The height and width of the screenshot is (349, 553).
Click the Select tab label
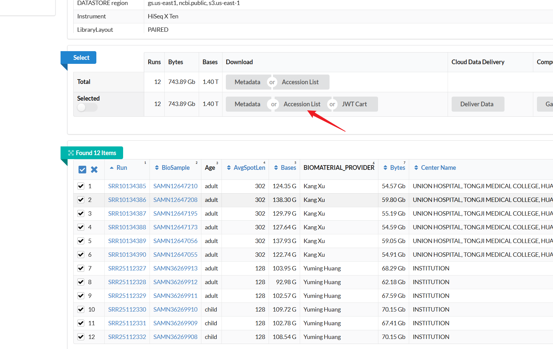pos(81,57)
